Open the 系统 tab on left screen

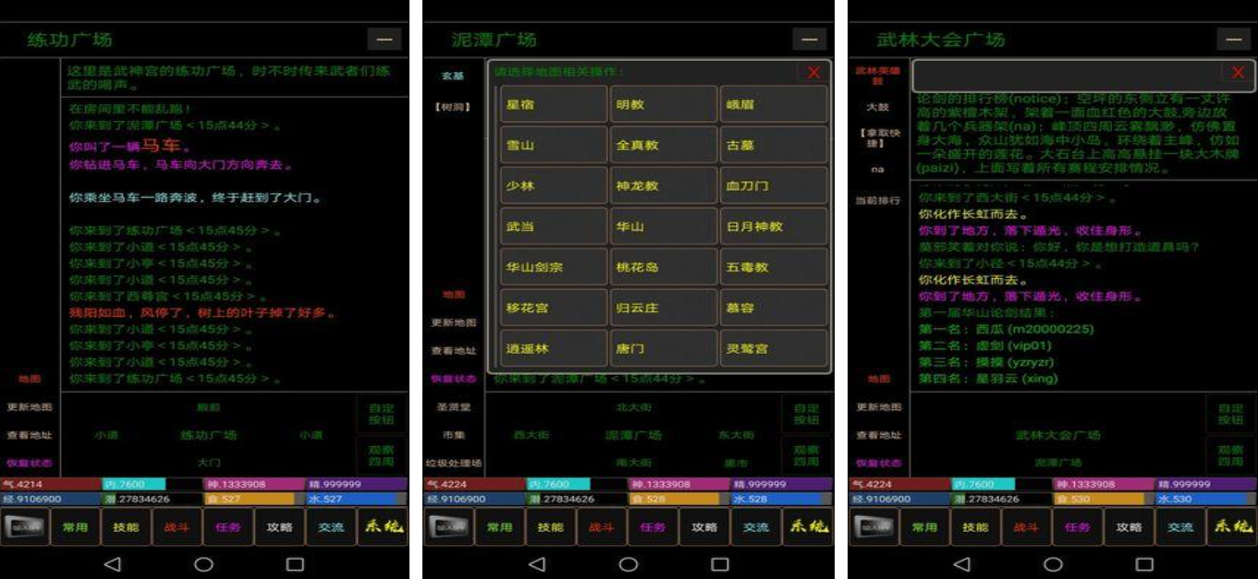pos(382,526)
